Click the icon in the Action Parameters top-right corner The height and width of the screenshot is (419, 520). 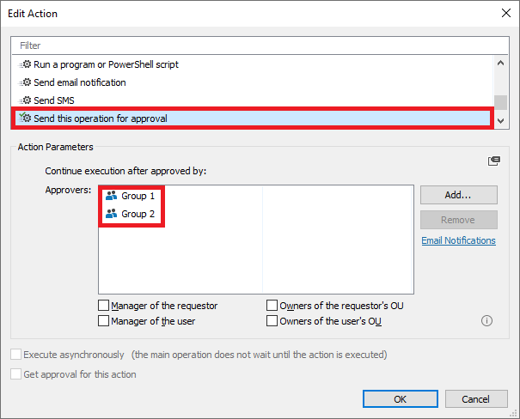coord(493,161)
